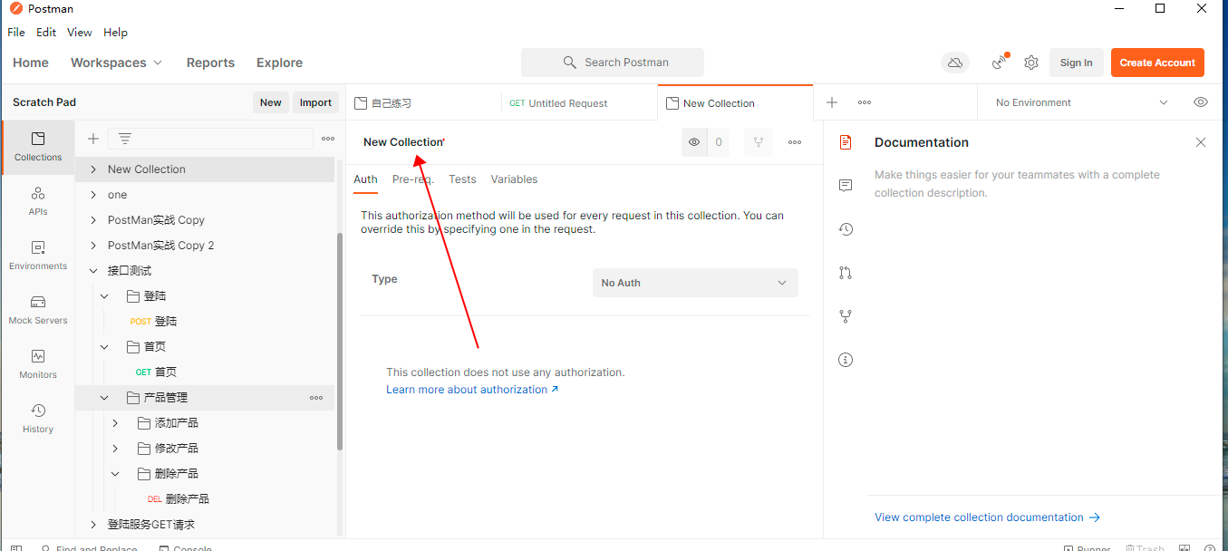Viewport: 1228px width, 551px height.
Task: Open the Comments icon in right sidebar
Action: point(846,186)
